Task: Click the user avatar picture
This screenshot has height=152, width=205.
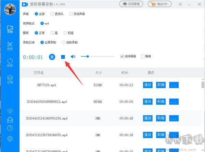Action: (10, 8)
